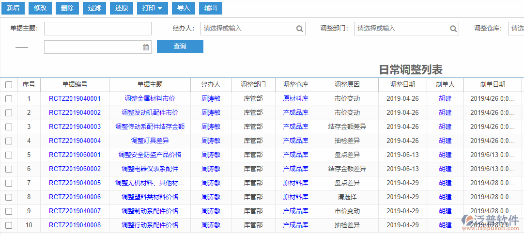Focus the 单据主题 text input

[98, 29]
